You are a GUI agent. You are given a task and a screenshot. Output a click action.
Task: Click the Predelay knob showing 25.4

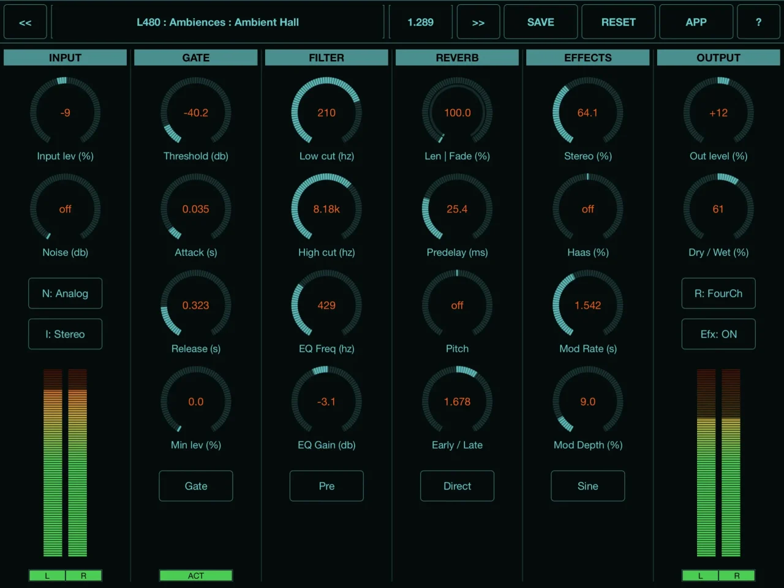pyautogui.click(x=458, y=208)
